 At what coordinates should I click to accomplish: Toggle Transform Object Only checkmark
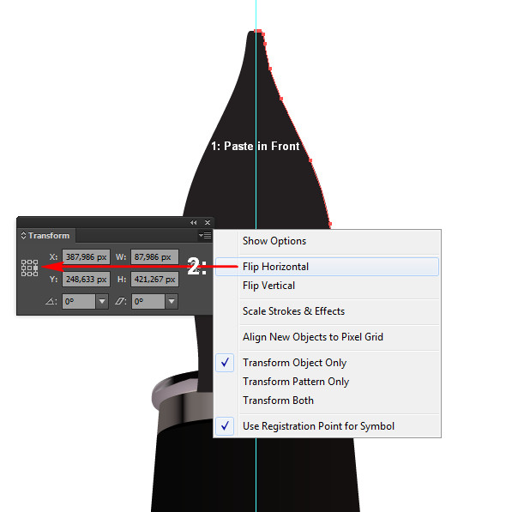pyautogui.click(x=225, y=363)
